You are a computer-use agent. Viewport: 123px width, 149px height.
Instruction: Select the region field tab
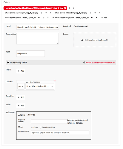point(70,18)
